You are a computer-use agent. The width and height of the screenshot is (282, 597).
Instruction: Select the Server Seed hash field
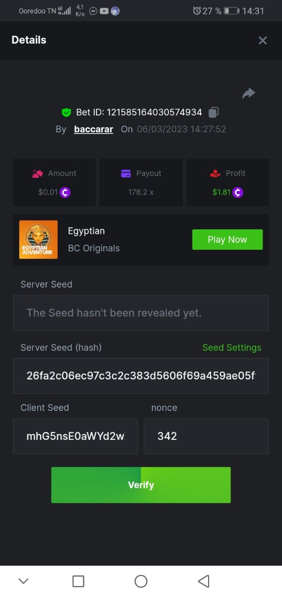(x=141, y=376)
